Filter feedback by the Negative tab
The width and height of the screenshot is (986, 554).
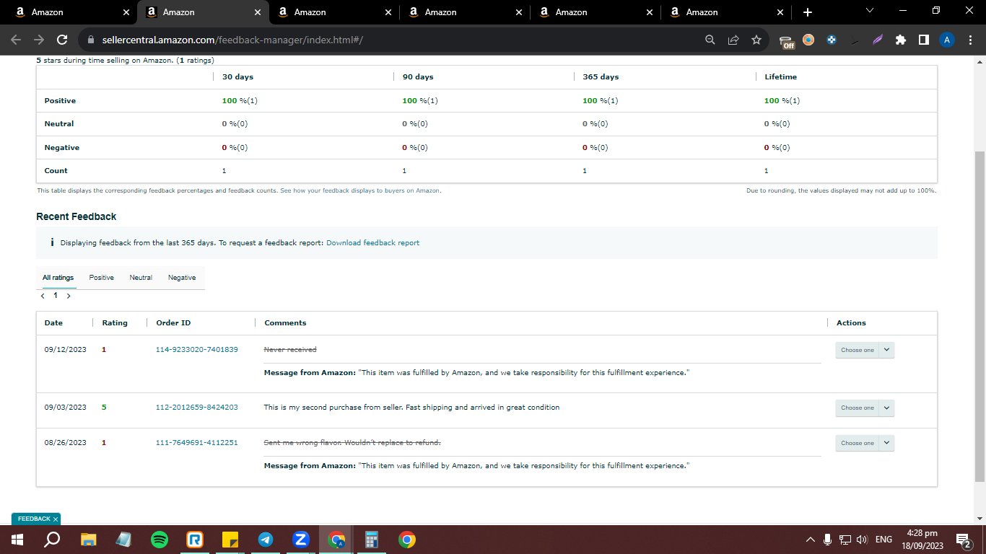click(182, 278)
